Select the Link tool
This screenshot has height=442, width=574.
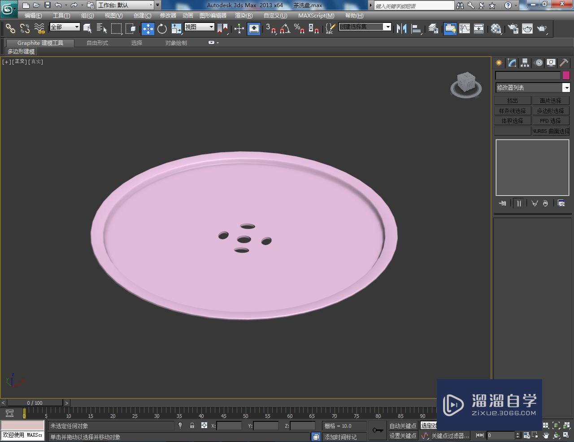click(x=10, y=29)
